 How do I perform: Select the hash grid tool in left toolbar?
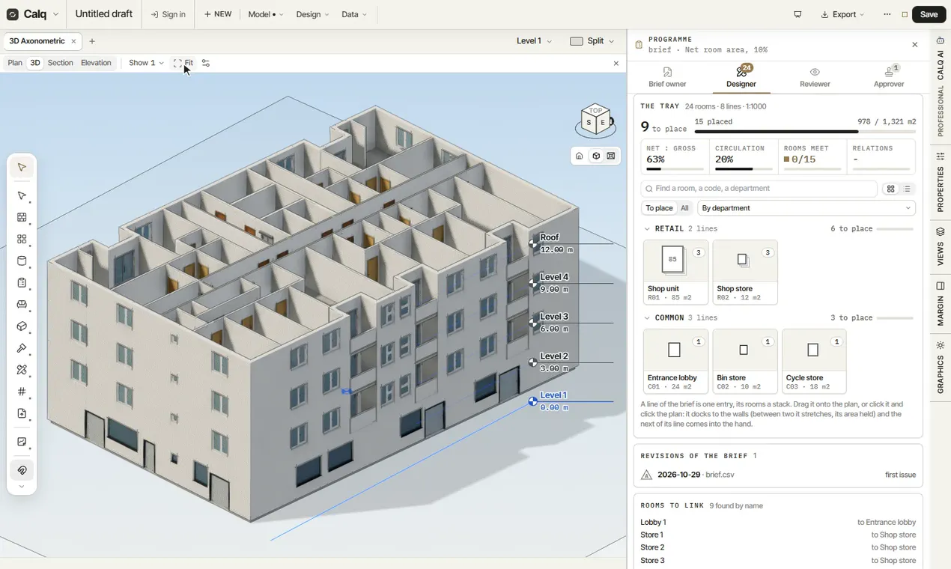(x=22, y=392)
